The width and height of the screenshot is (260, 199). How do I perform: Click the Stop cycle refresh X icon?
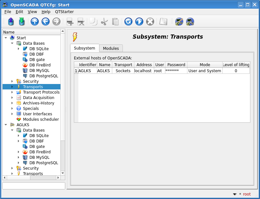point(150,22)
